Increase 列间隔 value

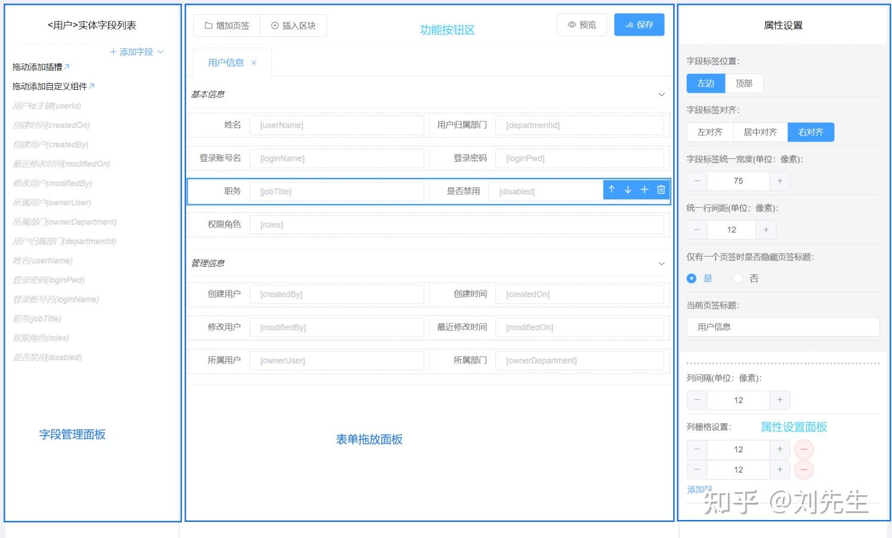[x=780, y=400]
